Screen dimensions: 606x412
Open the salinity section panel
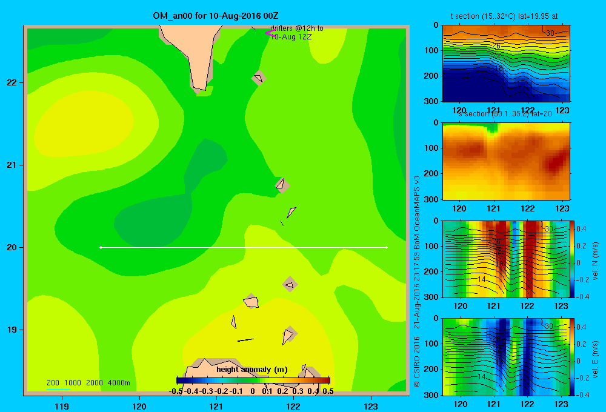pyautogui.click(x=506, y=161)
